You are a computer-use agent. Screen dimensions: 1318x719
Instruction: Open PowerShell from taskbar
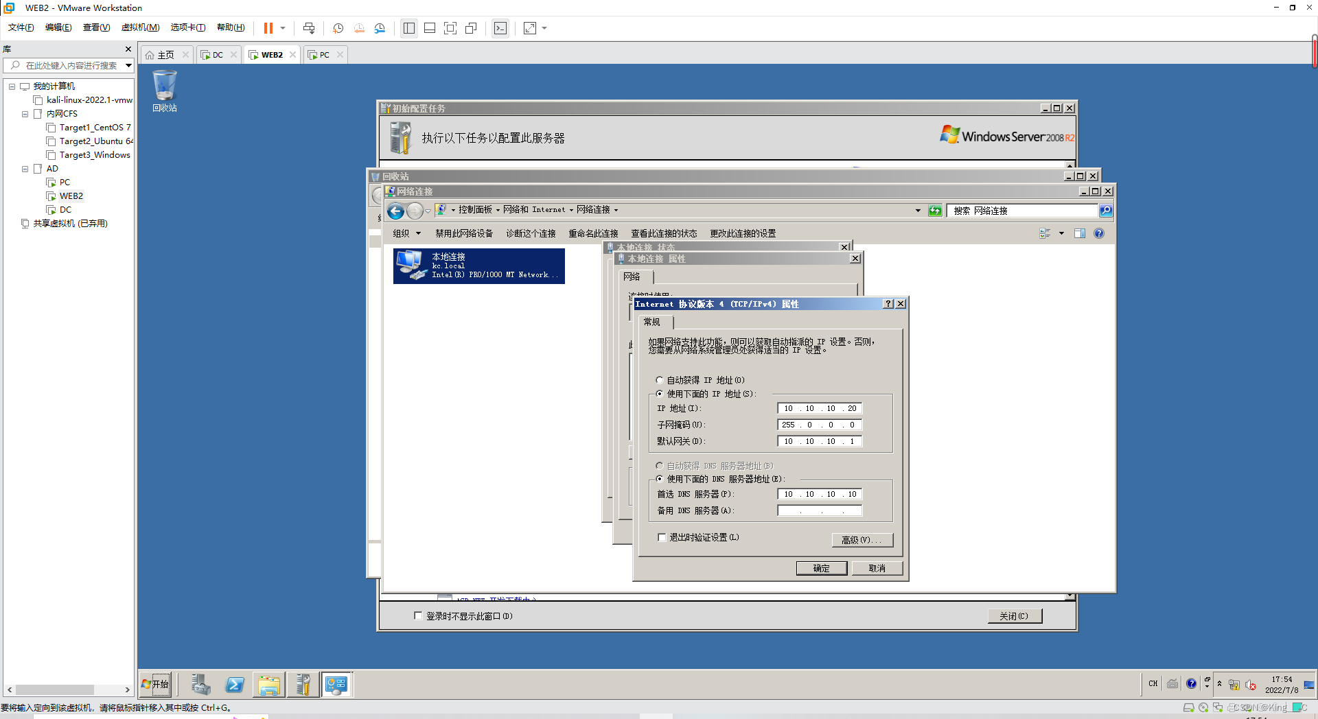235,684
